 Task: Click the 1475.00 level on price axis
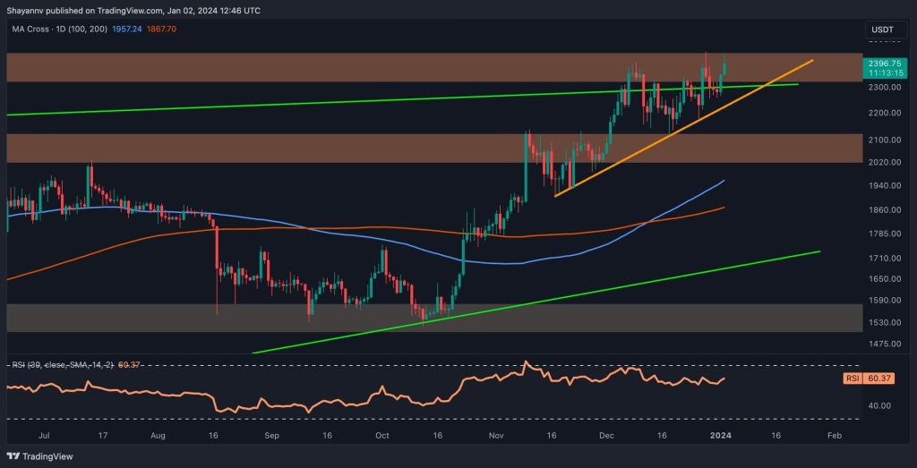[882, 345]
